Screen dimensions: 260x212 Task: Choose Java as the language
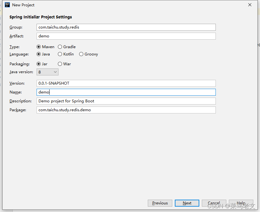pyautogui.click(x=43, y=54)
